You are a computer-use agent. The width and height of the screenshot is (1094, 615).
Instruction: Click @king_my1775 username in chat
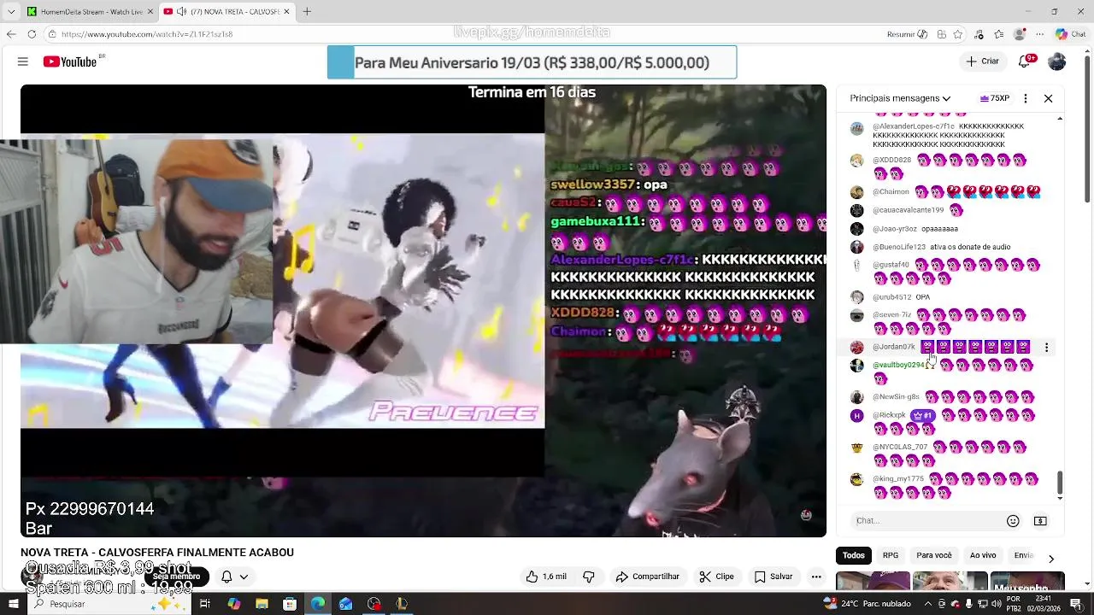[x=898, y=479]
